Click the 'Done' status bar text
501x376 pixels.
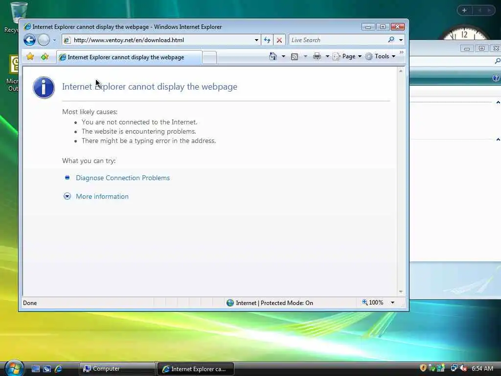[30, 303]
